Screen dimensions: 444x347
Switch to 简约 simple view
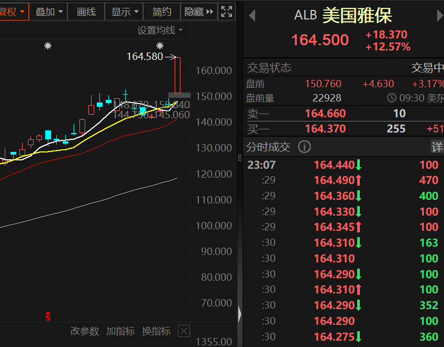(x=162, y=12)
